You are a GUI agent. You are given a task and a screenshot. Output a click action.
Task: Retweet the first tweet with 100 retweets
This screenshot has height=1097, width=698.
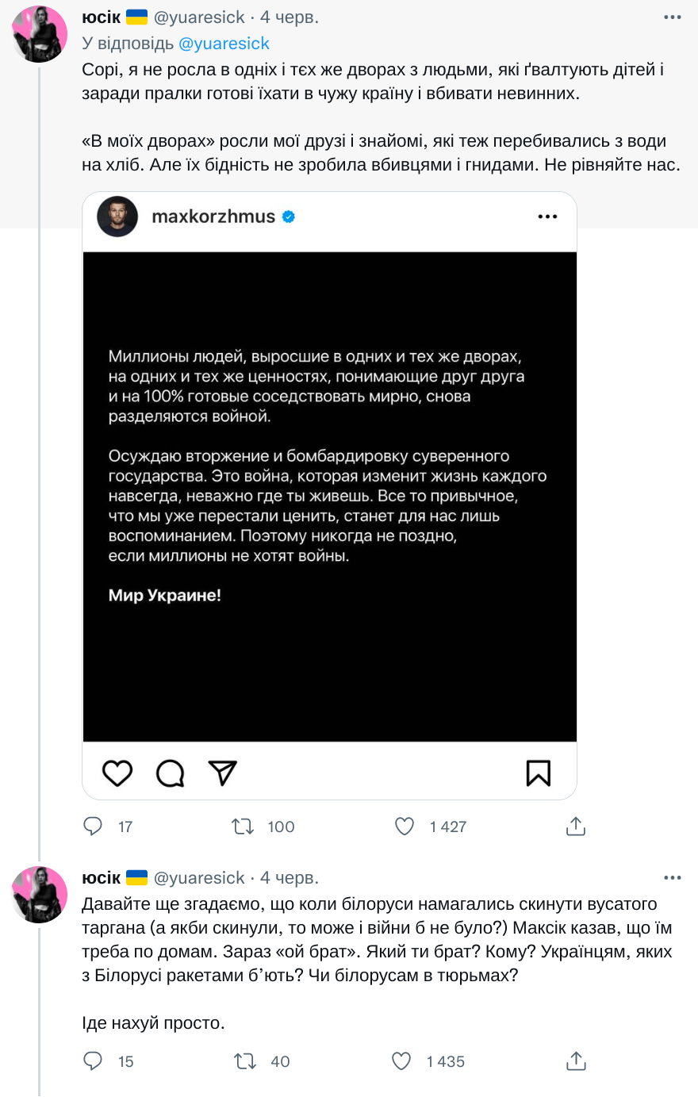(243, 827)
